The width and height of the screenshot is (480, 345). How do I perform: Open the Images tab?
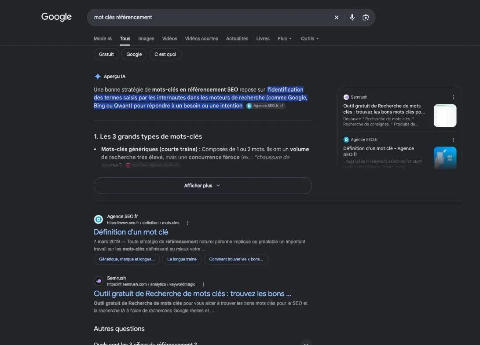point(146,39)
